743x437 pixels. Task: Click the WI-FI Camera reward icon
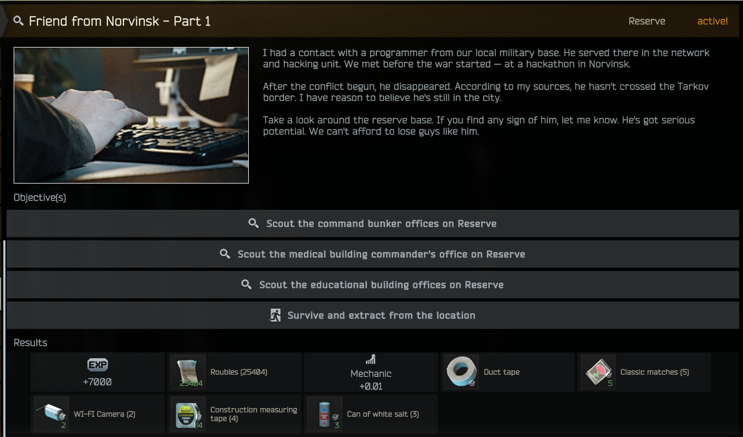pyautogui.click(x=51, y=414)
